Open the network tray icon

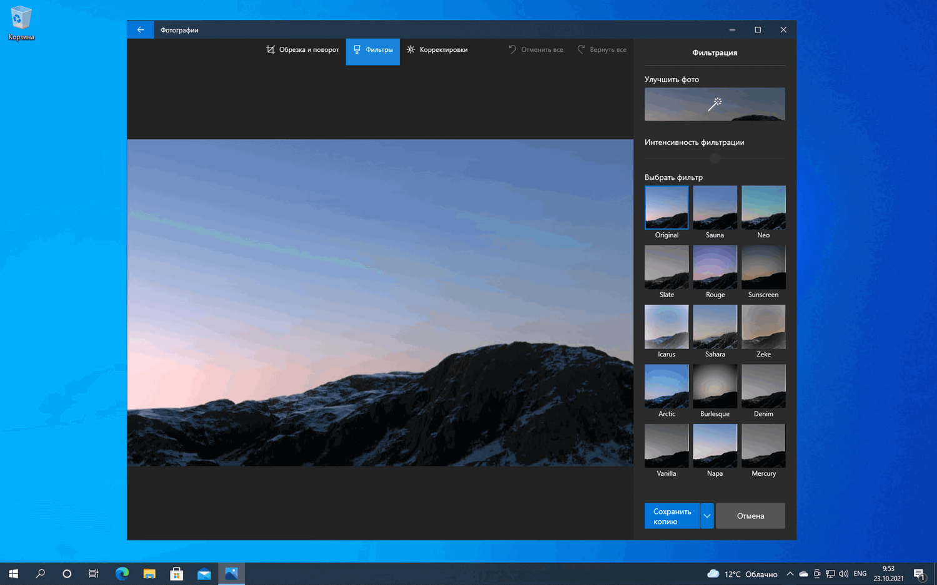830,574
